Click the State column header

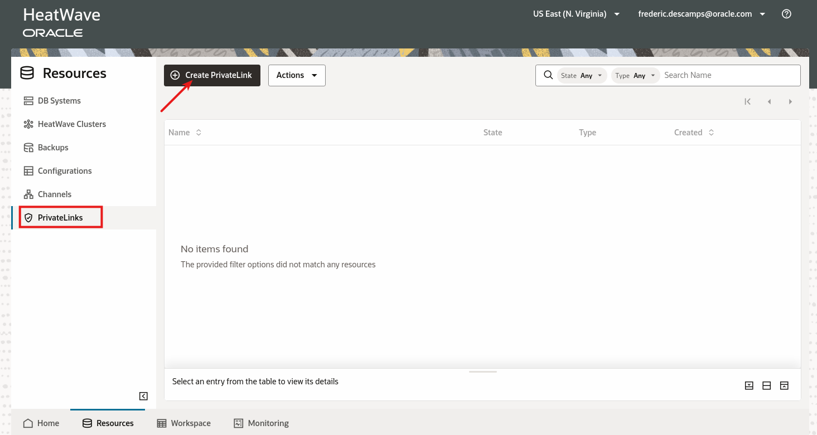[493, 133]
